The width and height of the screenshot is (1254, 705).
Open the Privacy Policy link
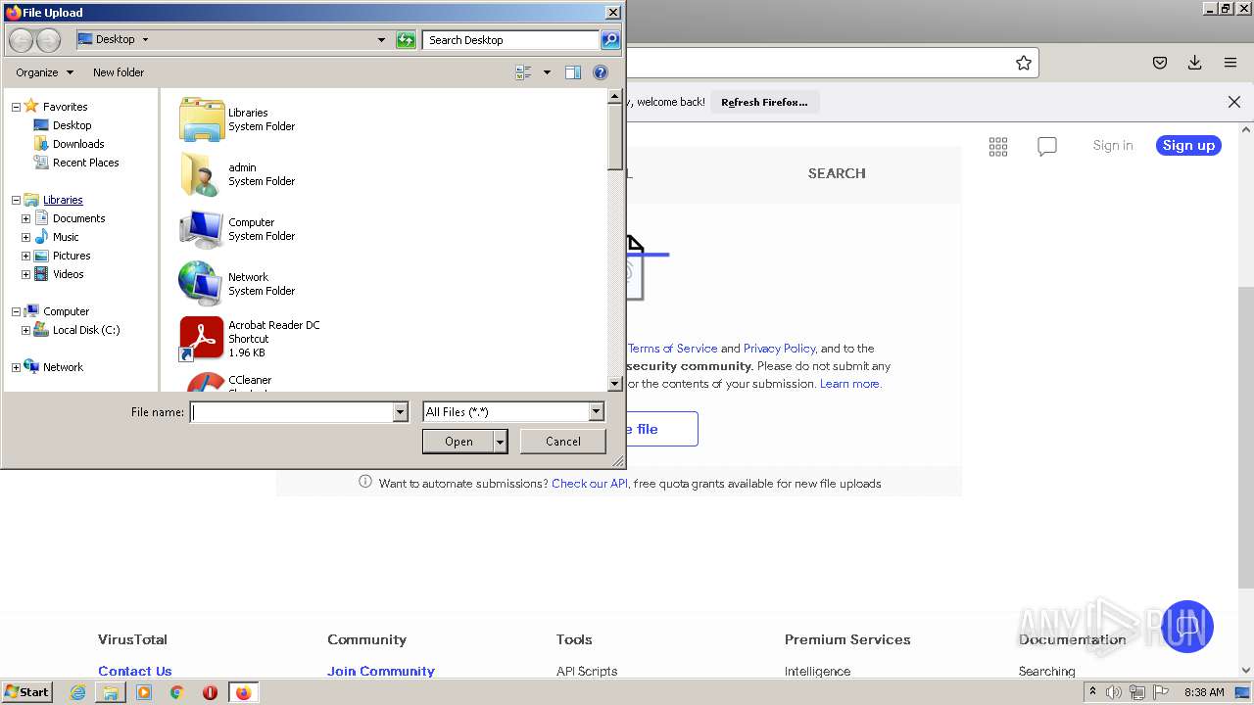click(x=779, y=349)
